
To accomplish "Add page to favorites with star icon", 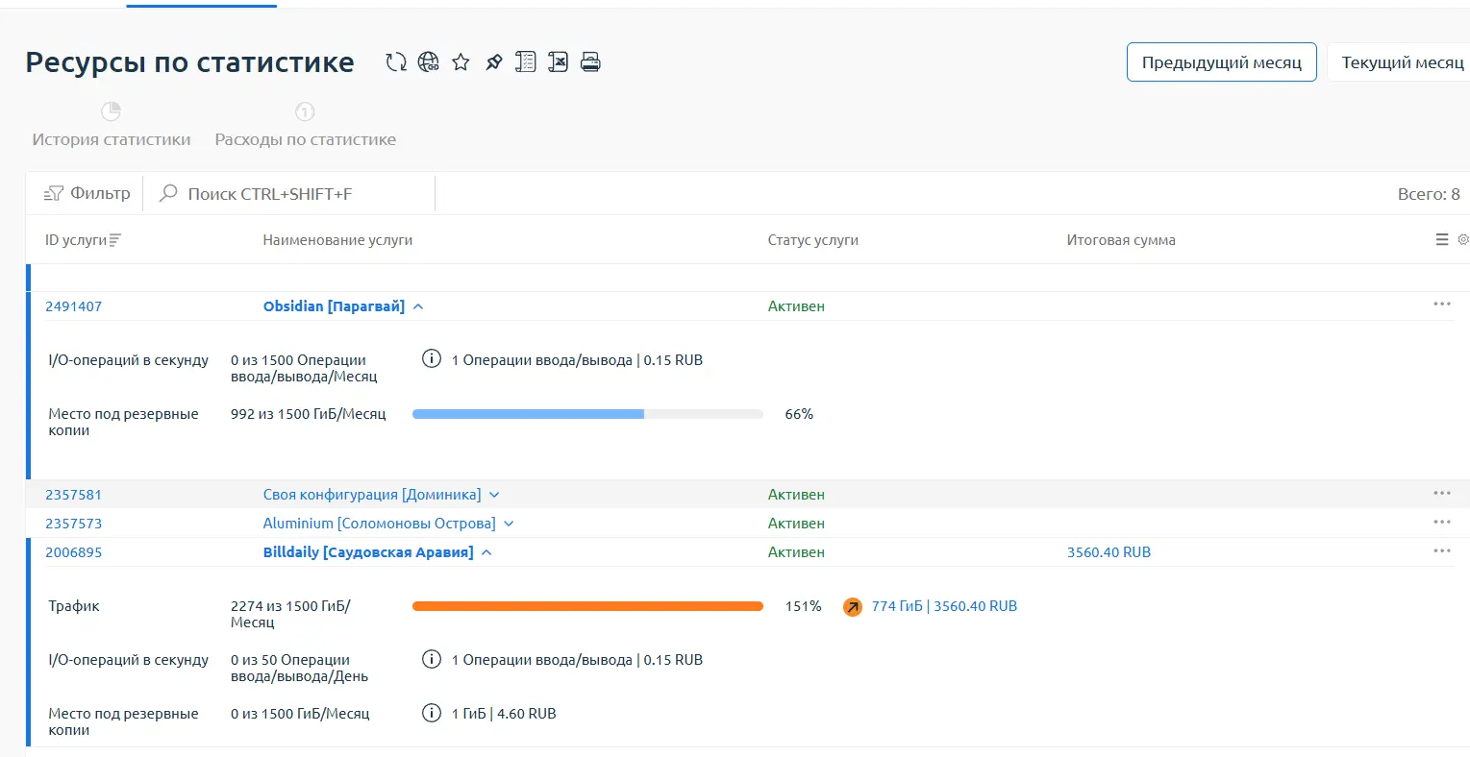I will click(461, 62).
